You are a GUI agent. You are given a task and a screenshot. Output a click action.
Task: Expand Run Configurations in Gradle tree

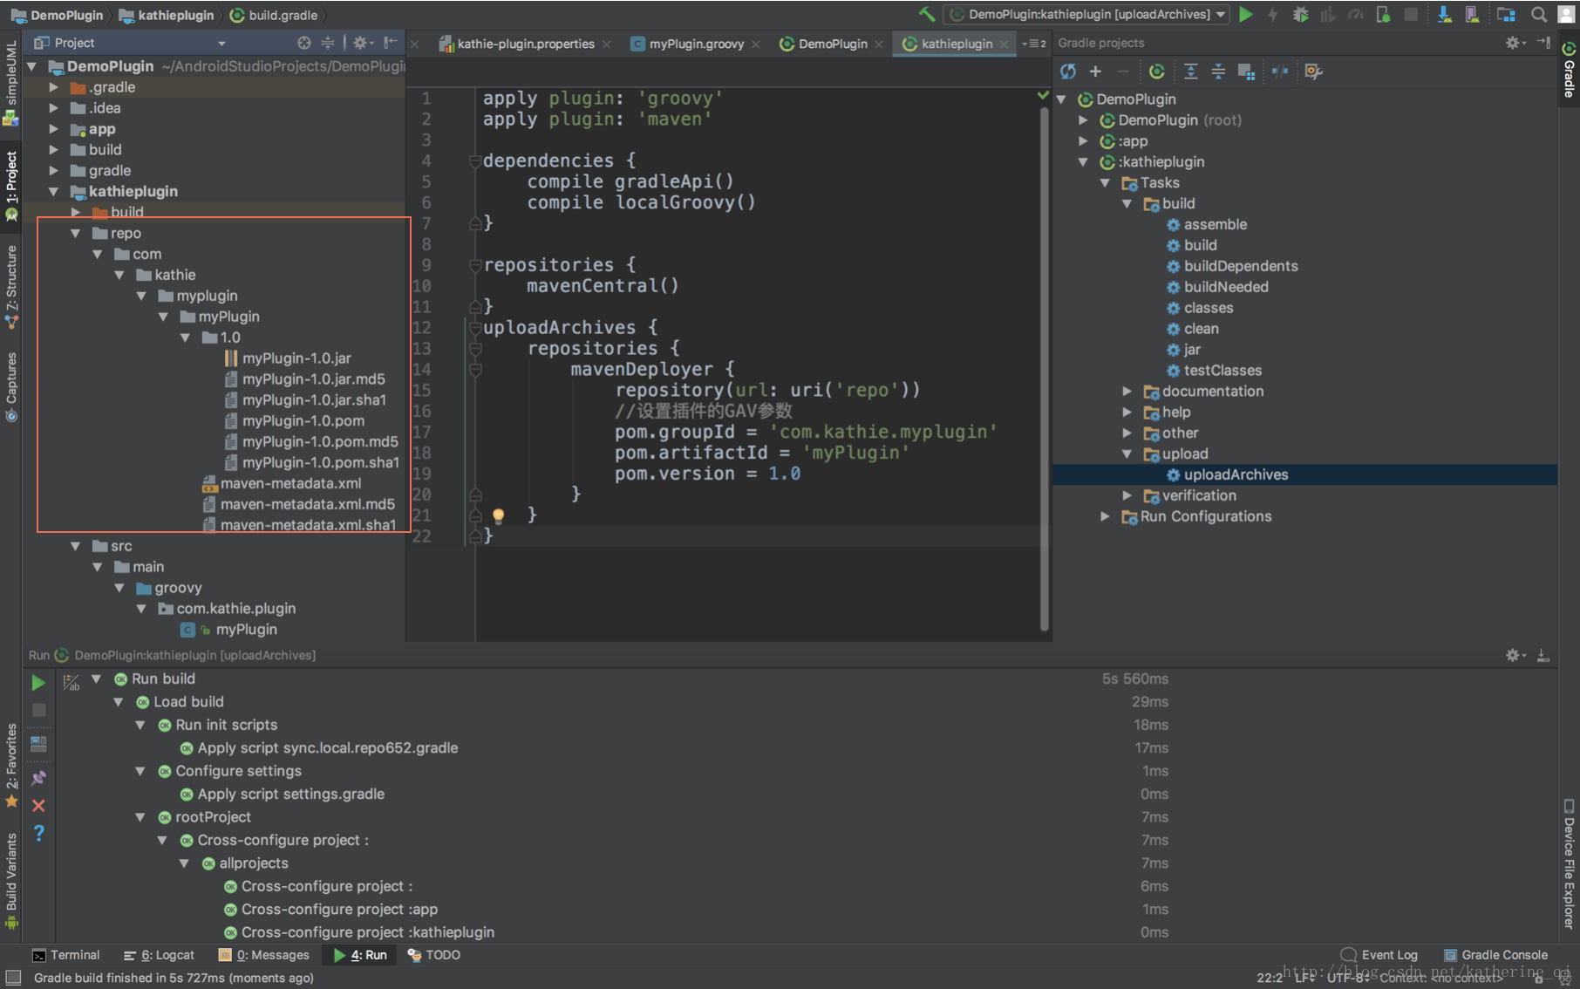tap(1105, 516)
